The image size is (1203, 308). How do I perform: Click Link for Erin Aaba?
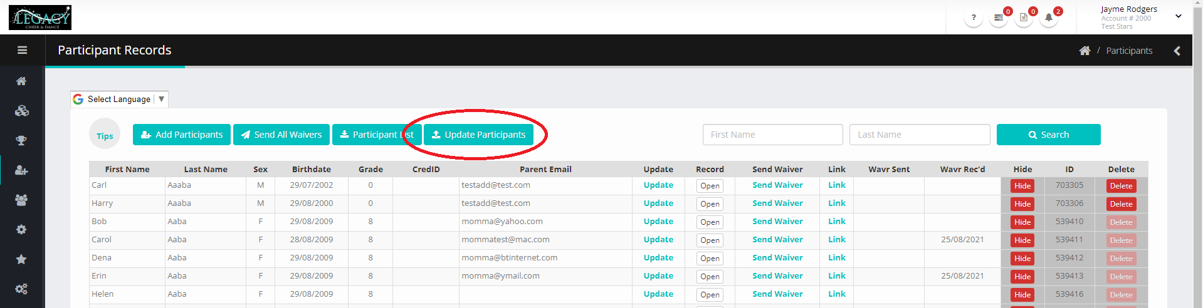pyautogui.click(x=837, y=276)
